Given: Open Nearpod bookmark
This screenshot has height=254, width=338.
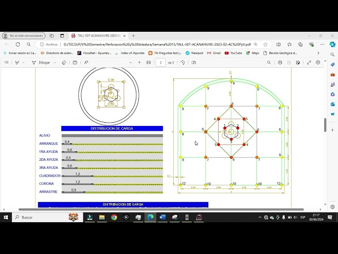Looking at the screenshot, I should [x=194, y=53].
